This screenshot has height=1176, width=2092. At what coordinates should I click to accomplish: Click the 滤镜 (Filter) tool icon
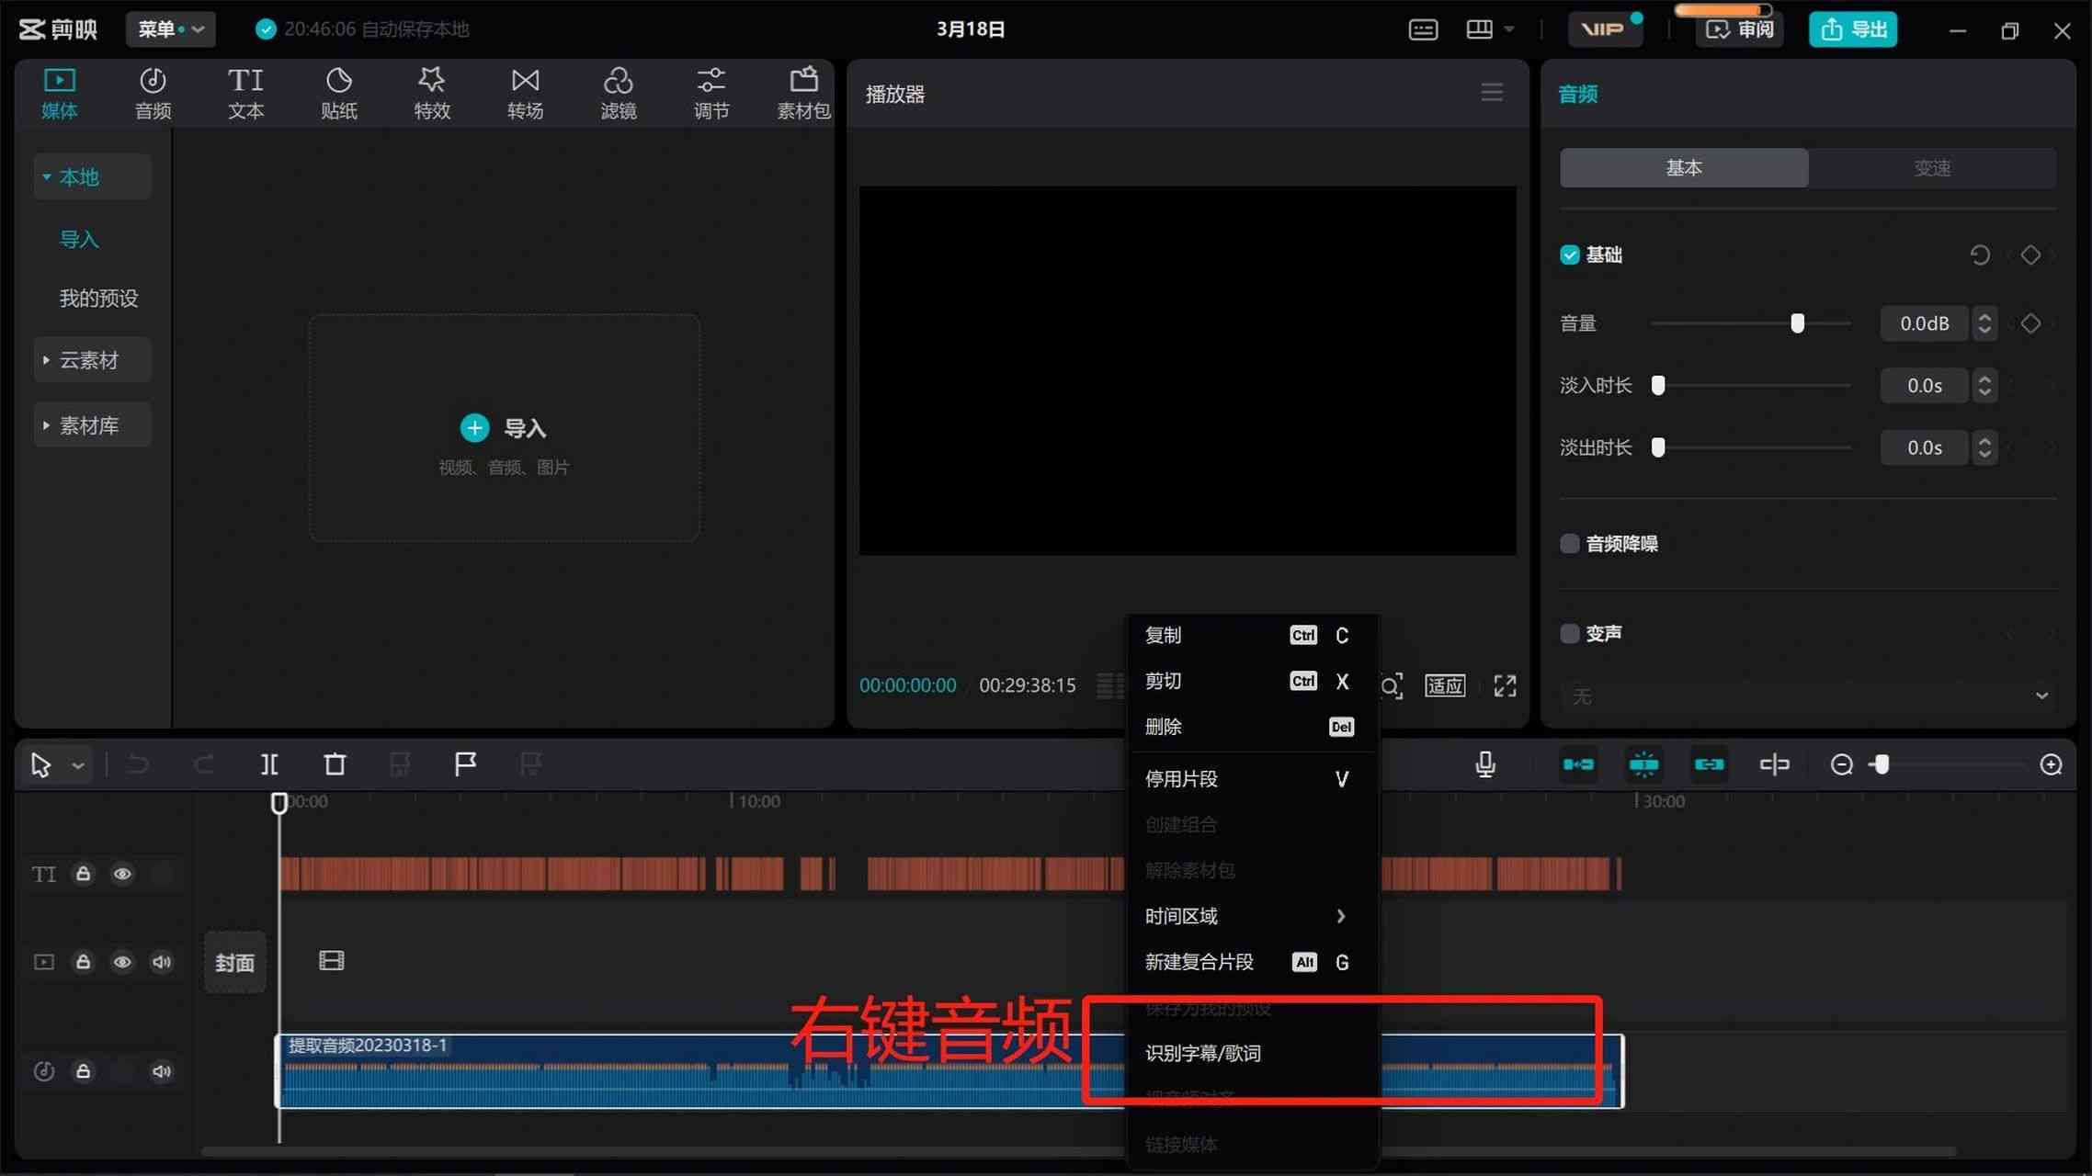point(617,90)
